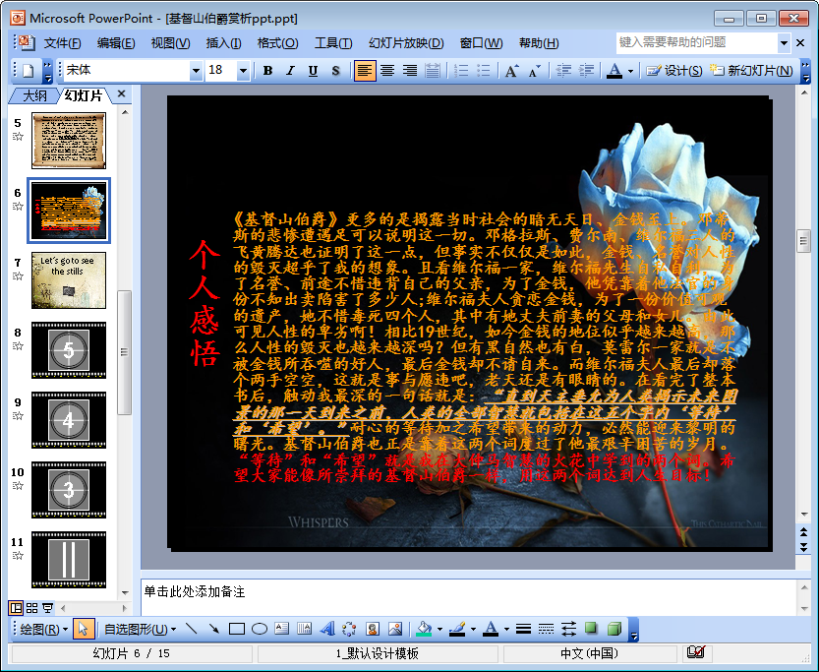Open the Help menu
This screenshot has height=672, width=819.
coord(539,43)
